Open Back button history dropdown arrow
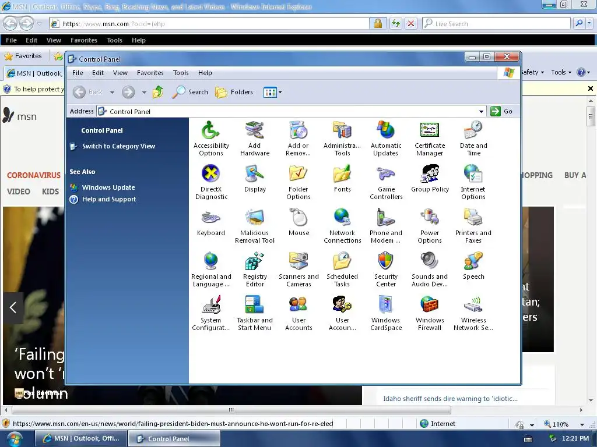The image size is (597, 447). click(112, 93)
